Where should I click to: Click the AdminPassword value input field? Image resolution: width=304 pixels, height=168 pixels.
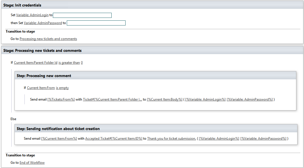point(96,23)
